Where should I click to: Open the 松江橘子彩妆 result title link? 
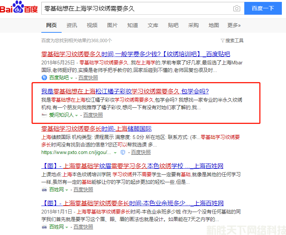(125, 92)
